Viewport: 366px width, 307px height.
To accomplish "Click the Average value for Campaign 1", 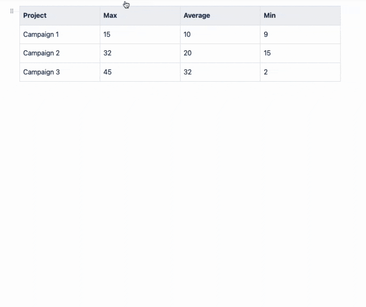I will [187, 35].
